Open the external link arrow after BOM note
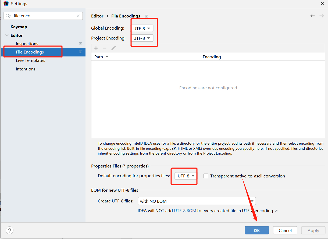Viewport: 328px width, 239px height. point(276,211)
